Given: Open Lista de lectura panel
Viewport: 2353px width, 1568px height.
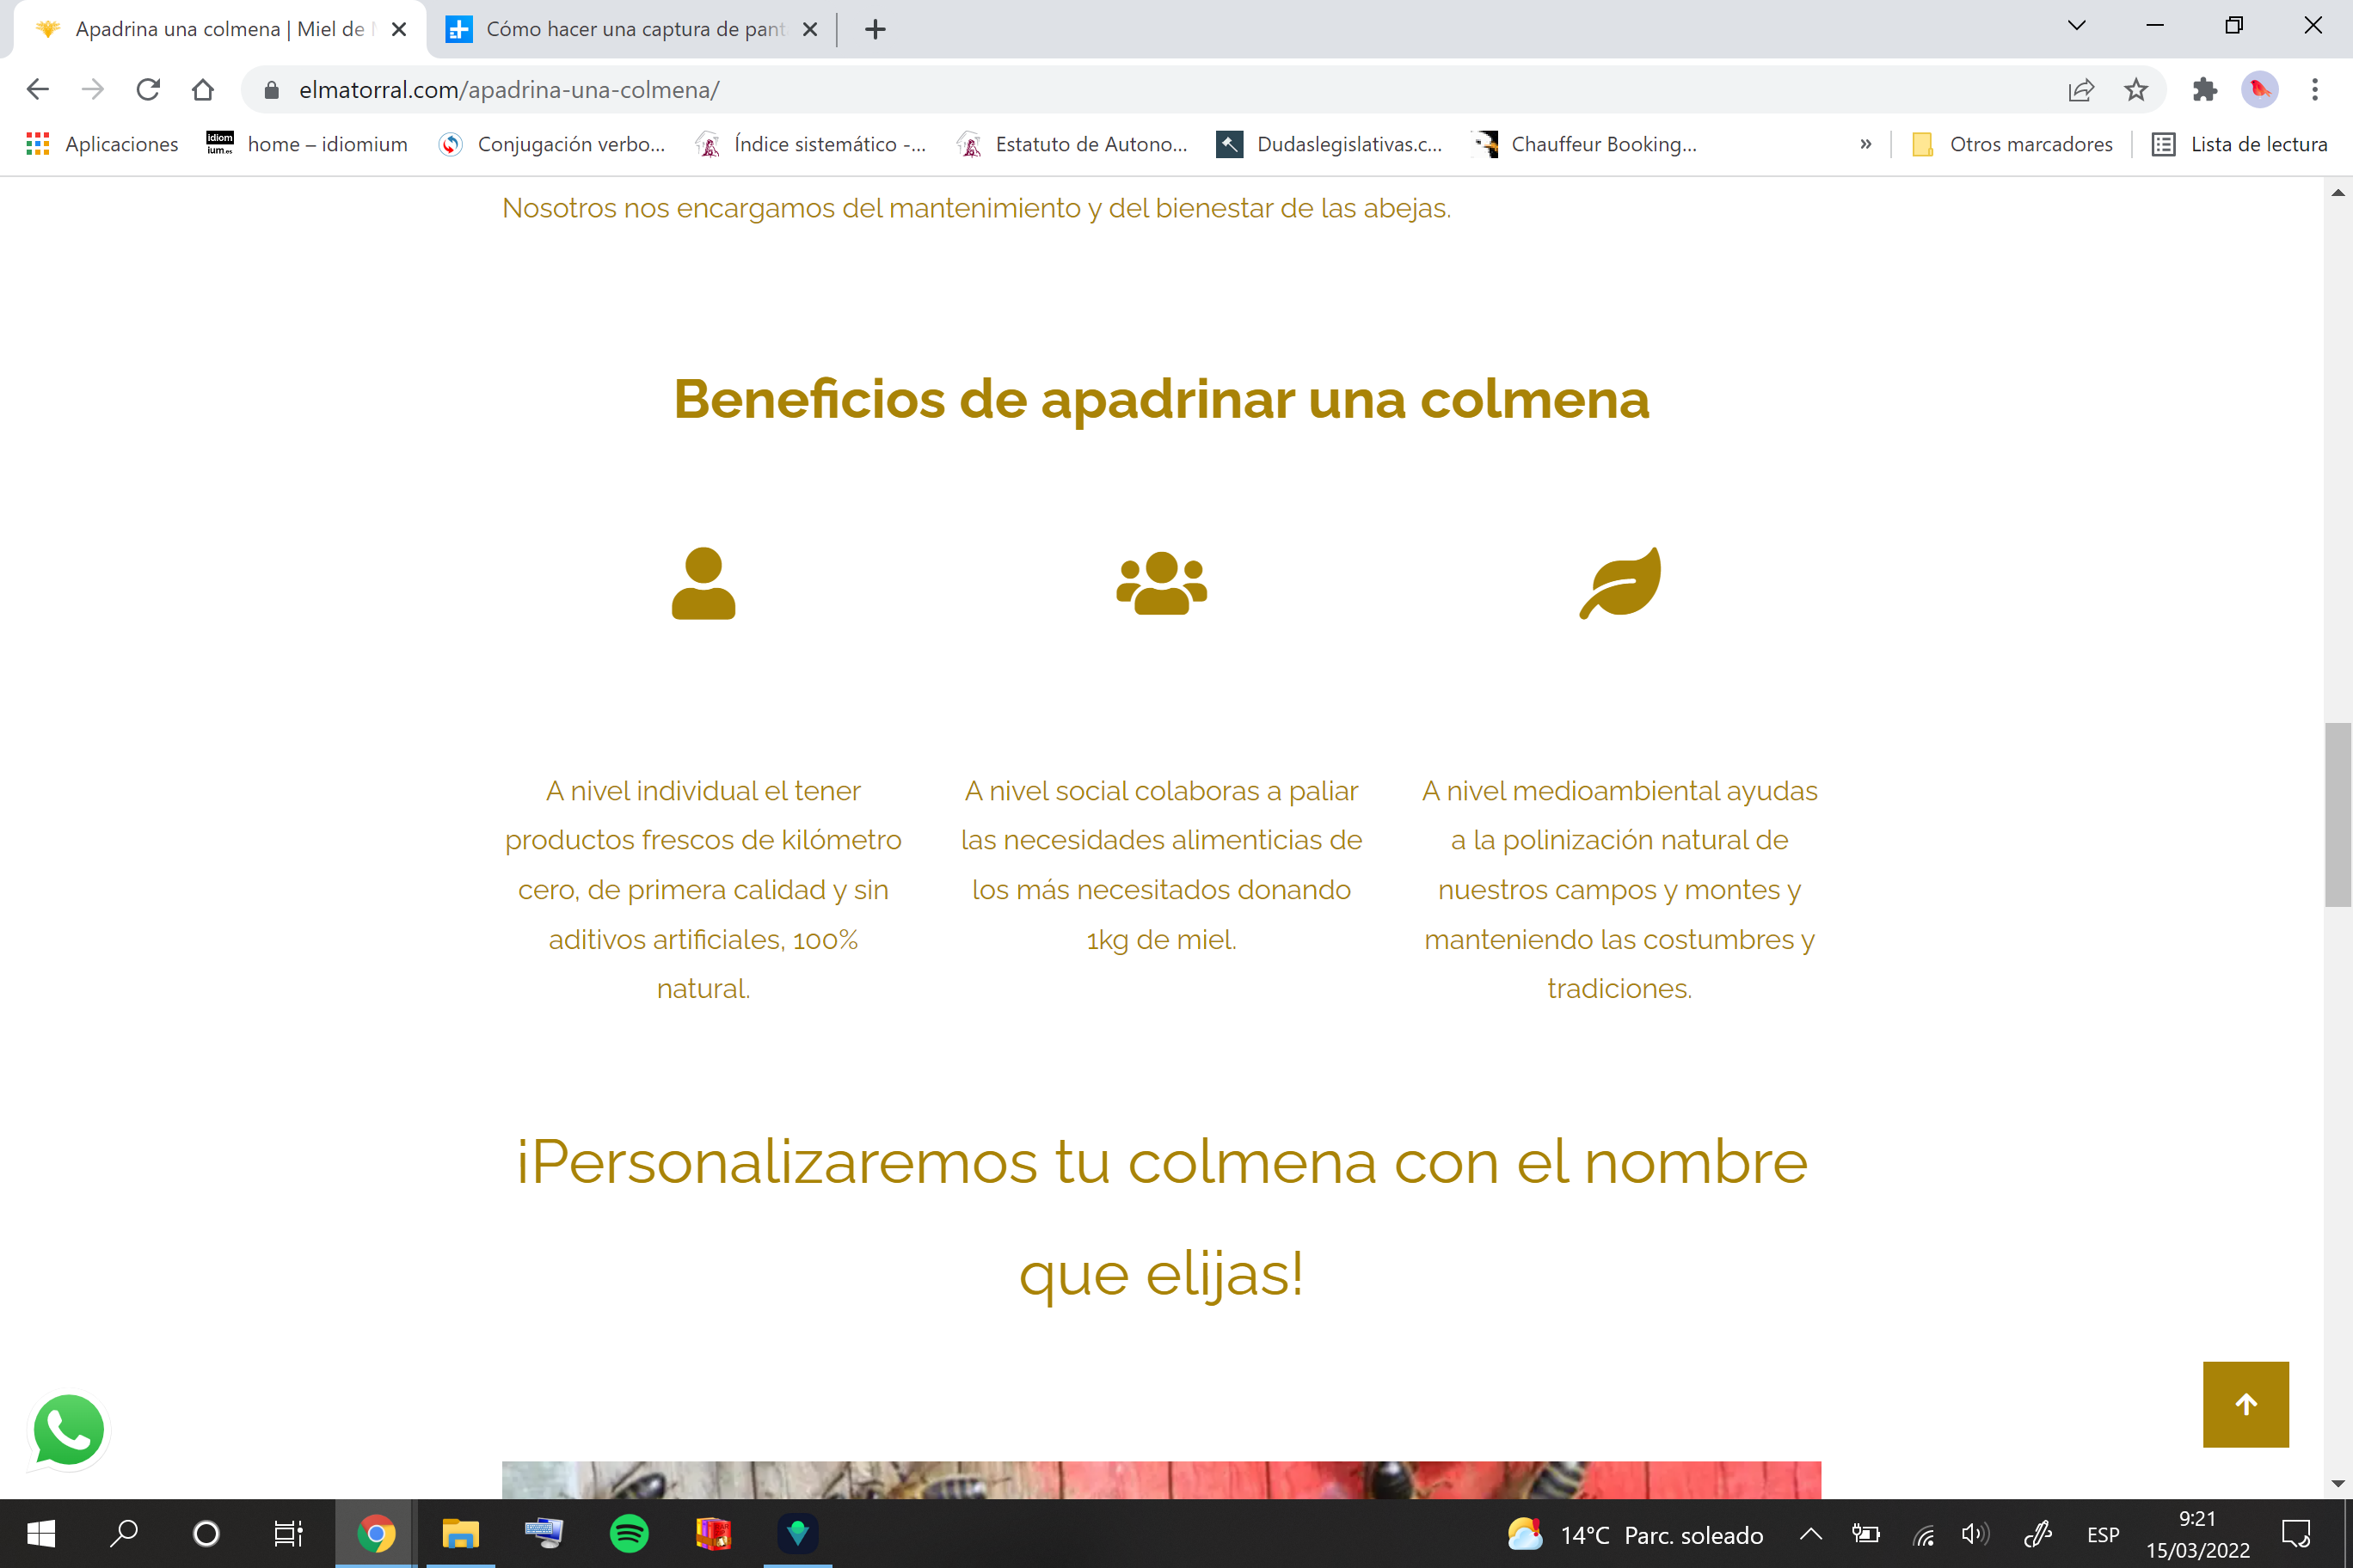Looking at the screenshot, I should click(2239, 144).
